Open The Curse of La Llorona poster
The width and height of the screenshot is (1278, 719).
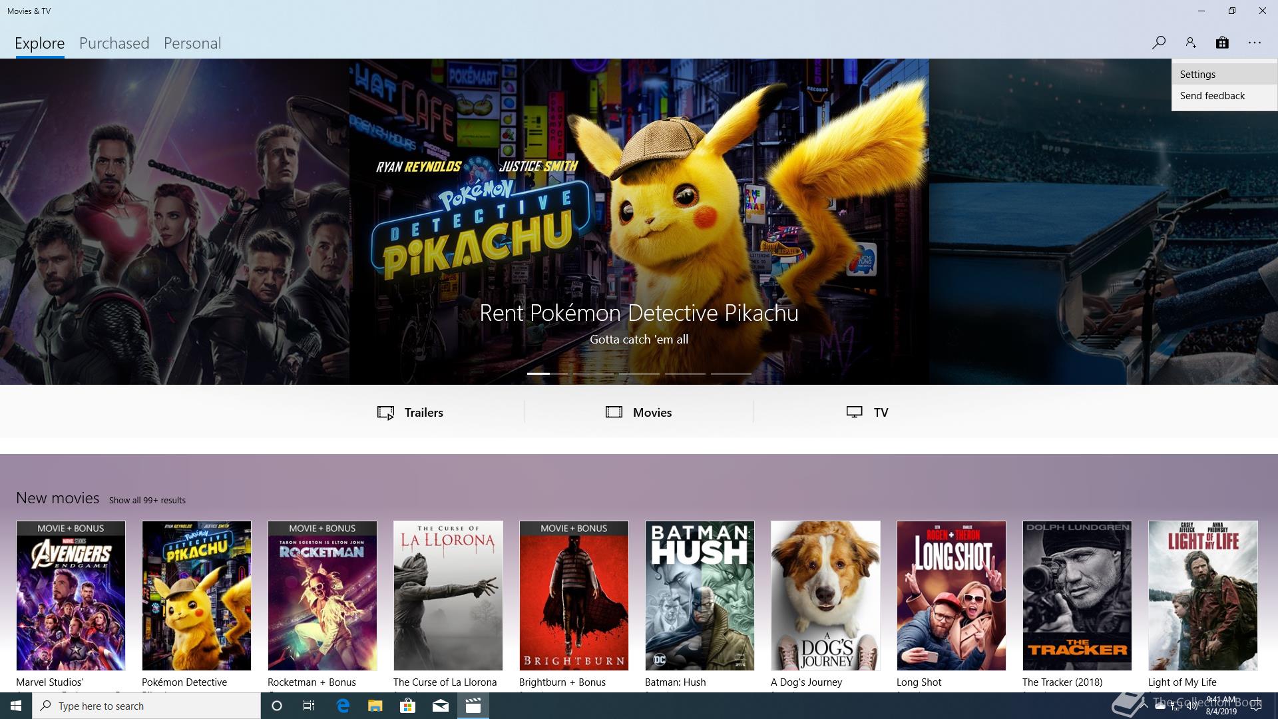[x=448, y=596]
